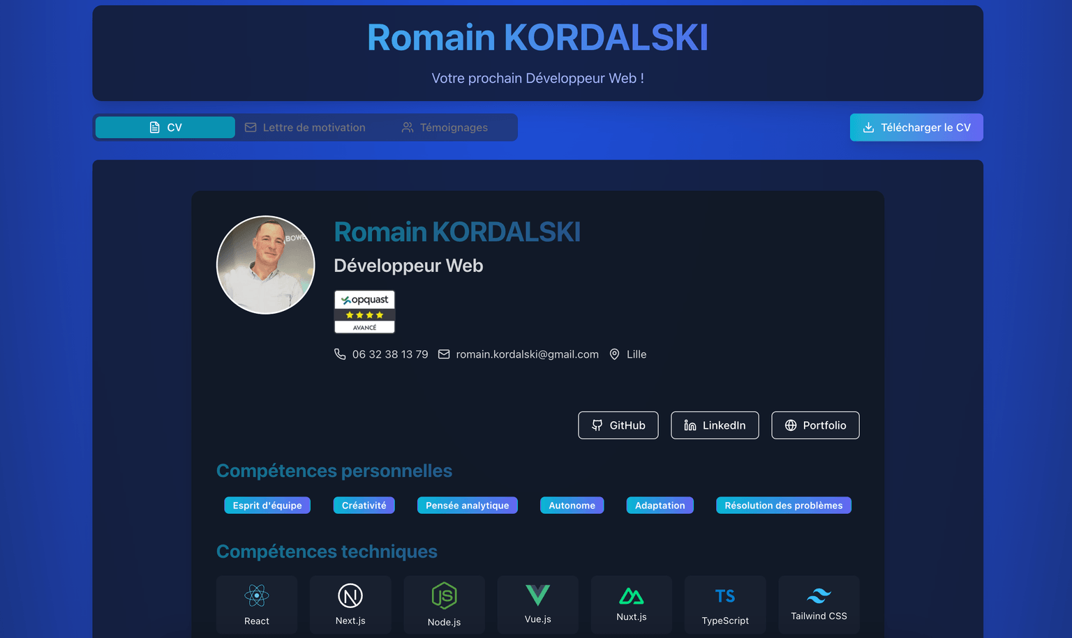Open the LinkedIn profile link
The image size is (1072, 638).
(x=715, y=425)
